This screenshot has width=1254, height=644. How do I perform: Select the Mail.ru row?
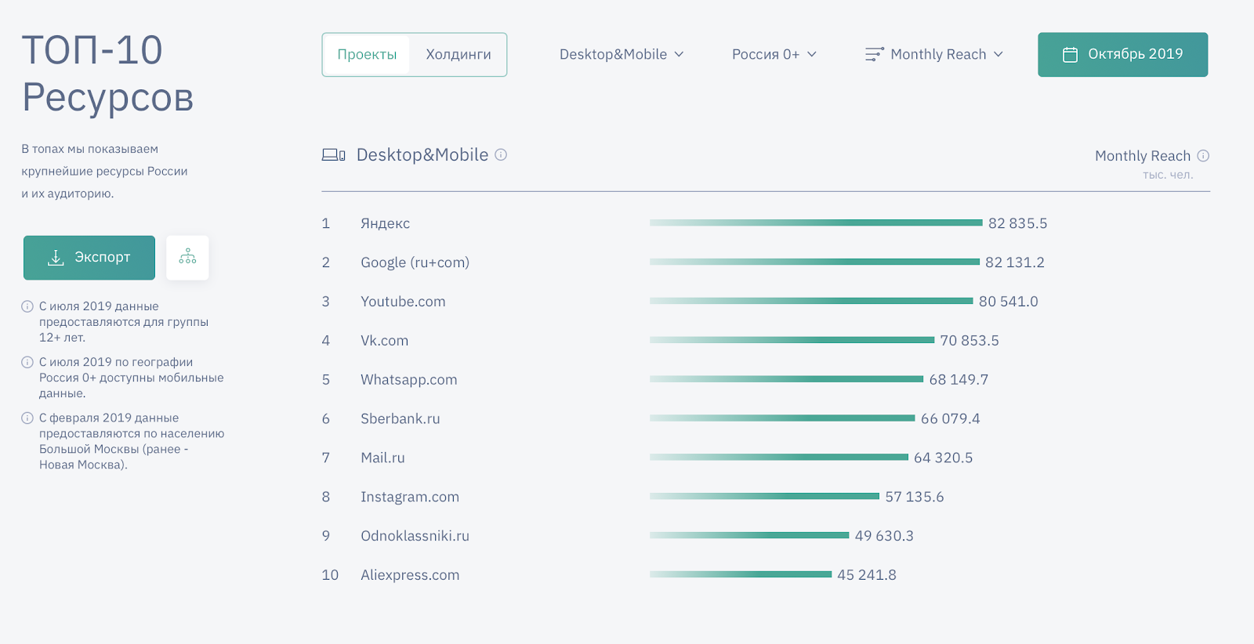pyautogui.click(x=765, y=458)
